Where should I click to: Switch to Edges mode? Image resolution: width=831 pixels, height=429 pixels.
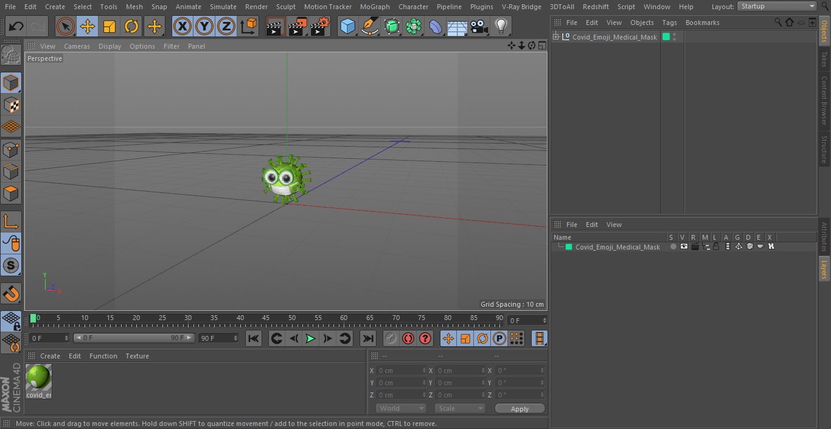coord(12,171)
